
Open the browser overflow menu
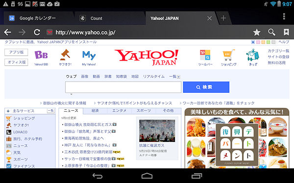click(284, 17)
